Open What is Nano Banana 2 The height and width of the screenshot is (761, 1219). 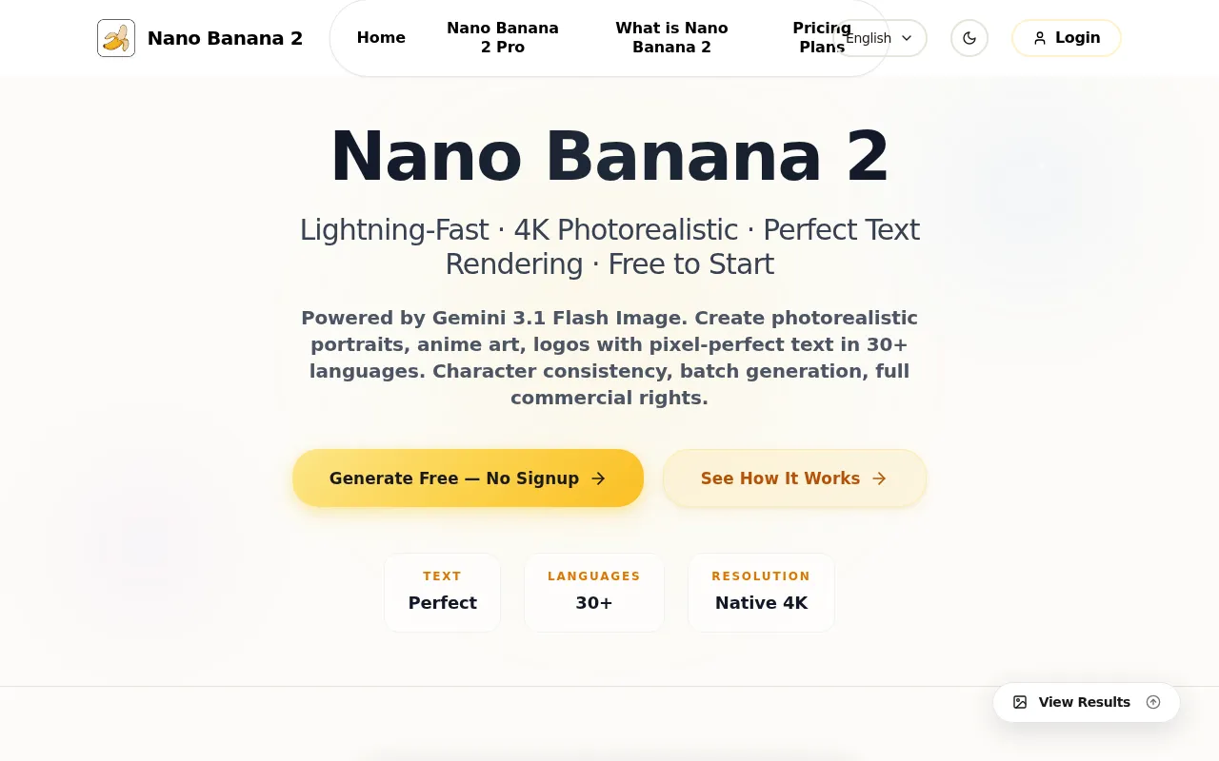(x=671, y=38)
